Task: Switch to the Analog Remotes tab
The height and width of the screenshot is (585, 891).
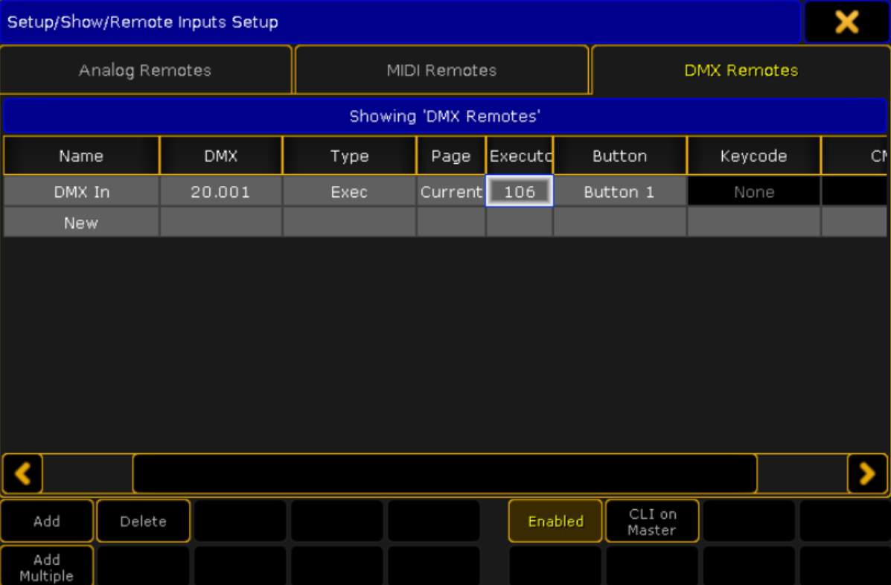Action: (x=145, y=70)
